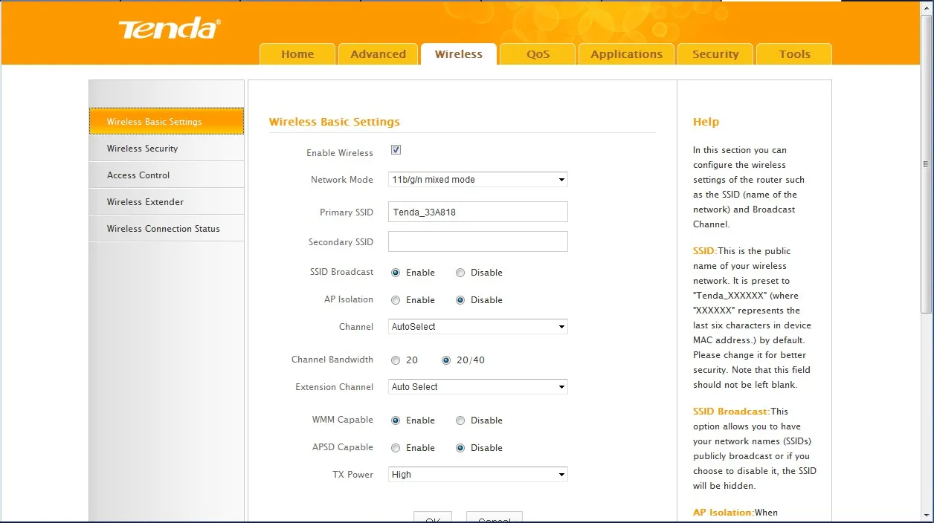This screenshot has height=523, width=934.
Task: Set WMM Capable to Disable
Action: (x=460, y=420)
